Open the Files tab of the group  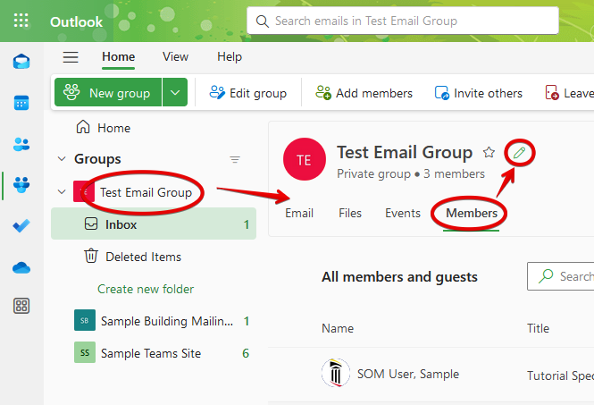350,213
